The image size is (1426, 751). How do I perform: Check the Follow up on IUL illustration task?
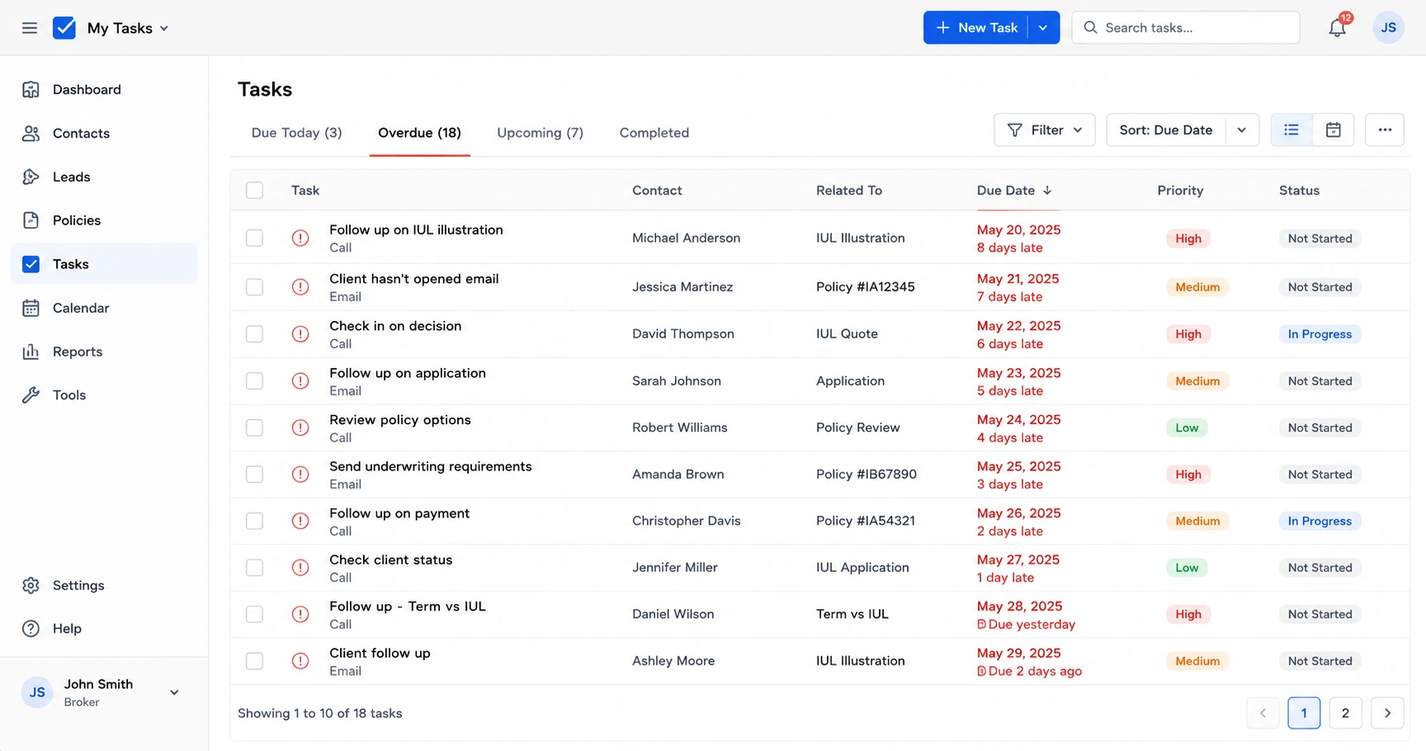point(254,238)
